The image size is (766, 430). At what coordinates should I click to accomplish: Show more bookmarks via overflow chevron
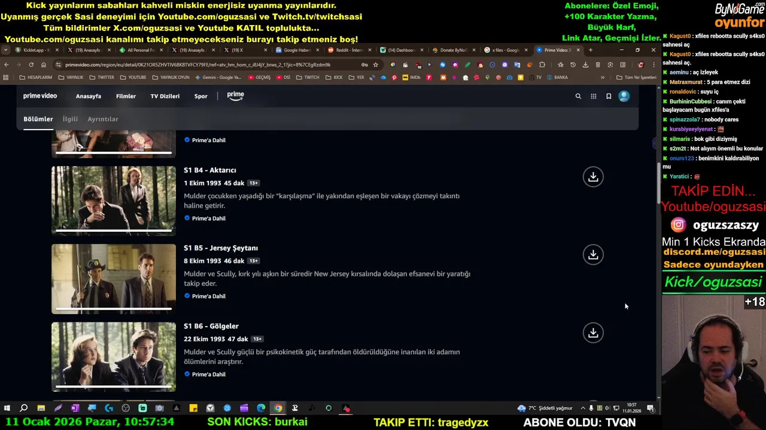(603, 77)
